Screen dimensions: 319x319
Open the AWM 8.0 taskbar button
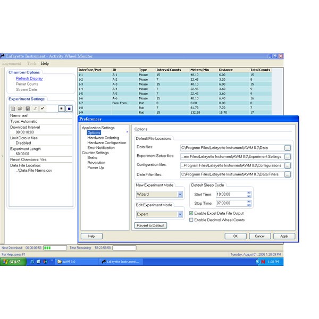[76, 262]
